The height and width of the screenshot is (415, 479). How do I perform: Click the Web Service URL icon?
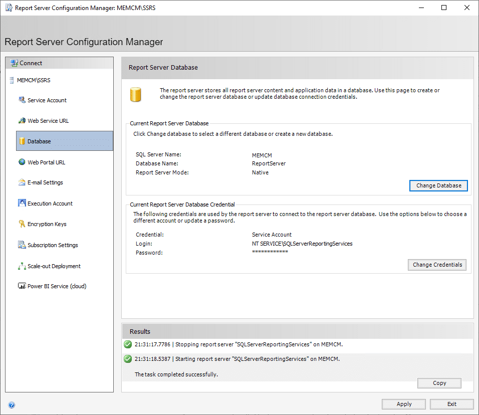(x=22, y=121)
